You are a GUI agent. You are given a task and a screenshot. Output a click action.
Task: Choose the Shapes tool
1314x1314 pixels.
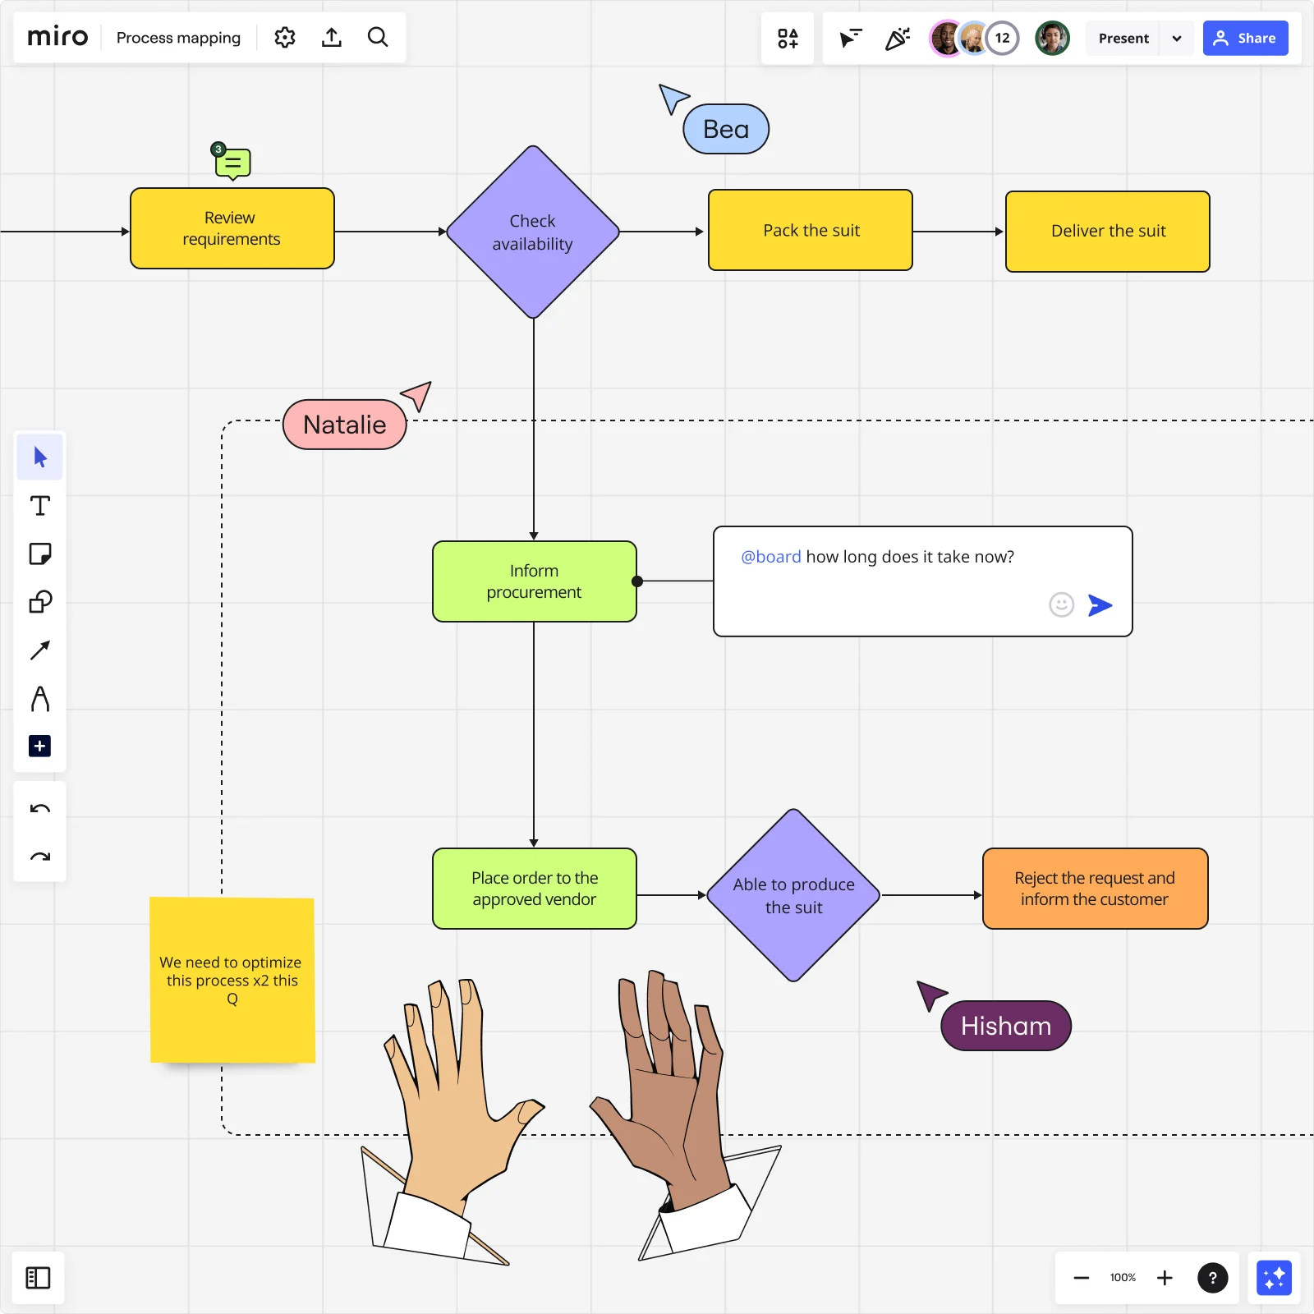pos(40,602)
